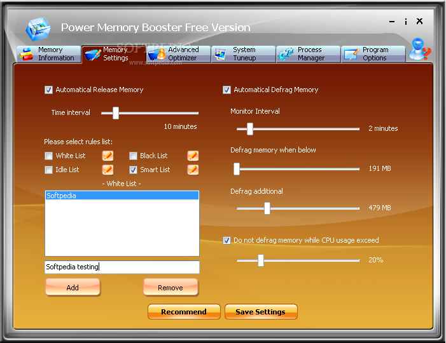Click the Remove button
This screenshot has height=343, width=446.
click(x=171, y=287)
